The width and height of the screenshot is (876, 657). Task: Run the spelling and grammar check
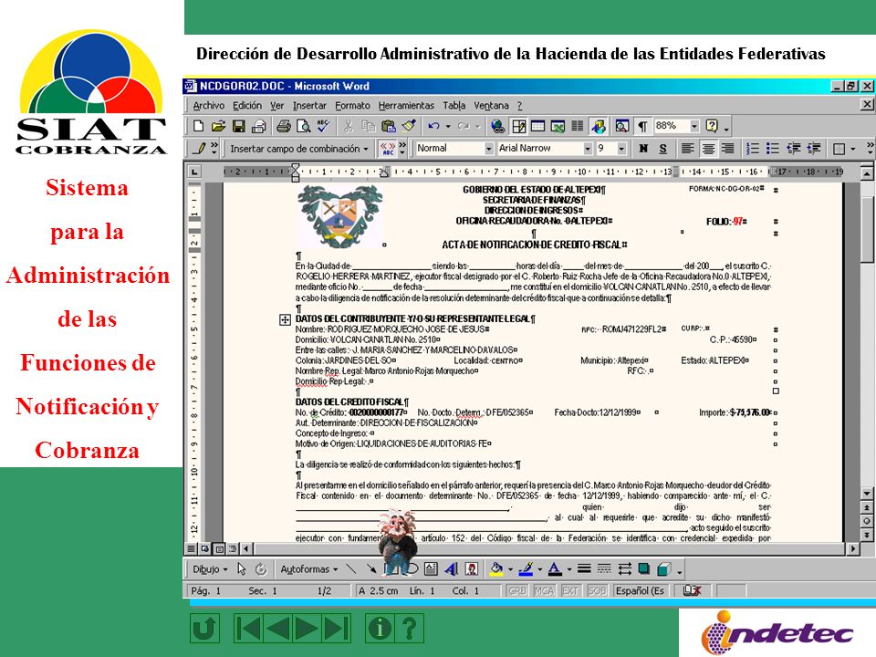[323, 126]
